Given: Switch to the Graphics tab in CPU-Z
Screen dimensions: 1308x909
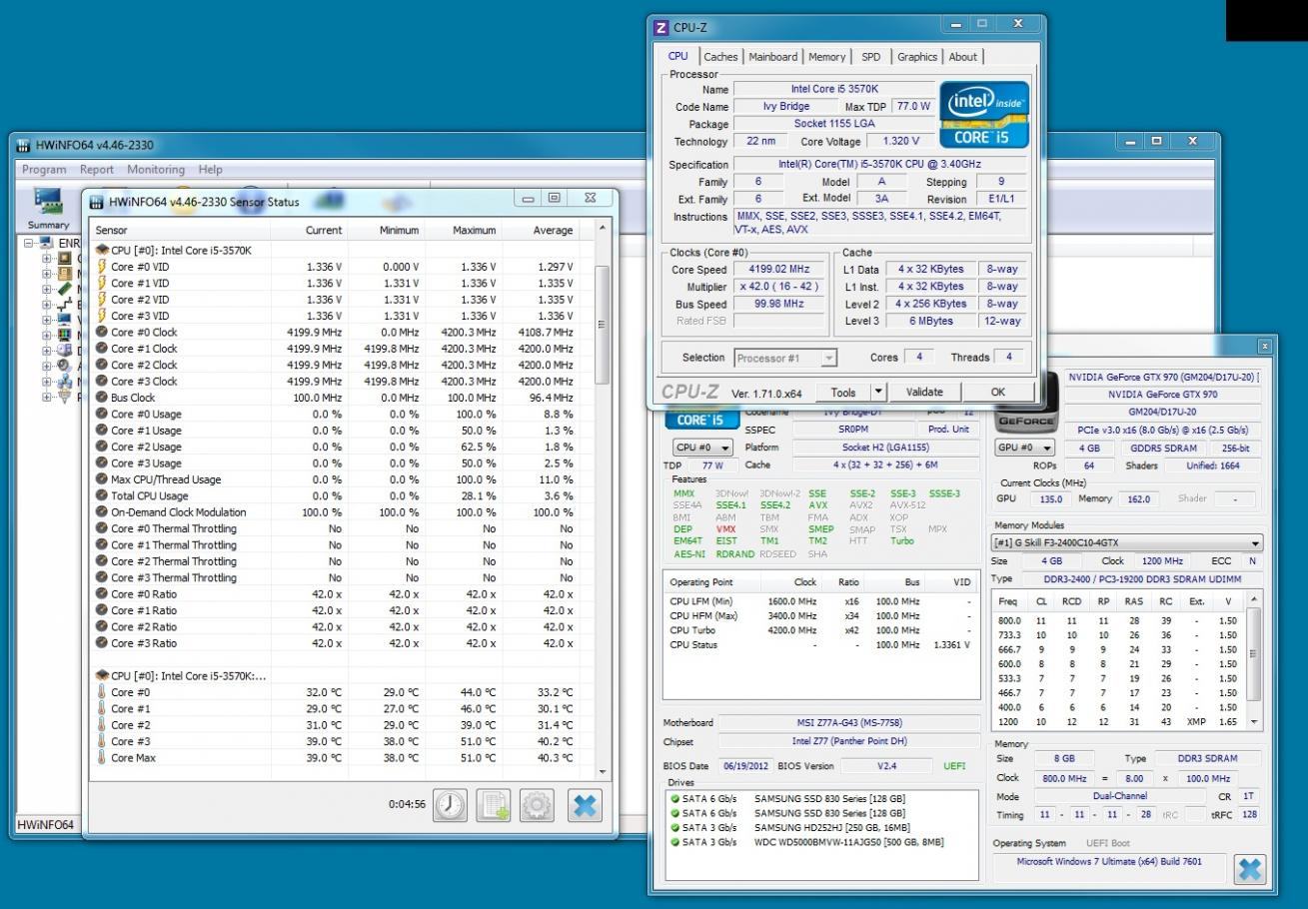Looking at the screenshot, I should (916, 57).
